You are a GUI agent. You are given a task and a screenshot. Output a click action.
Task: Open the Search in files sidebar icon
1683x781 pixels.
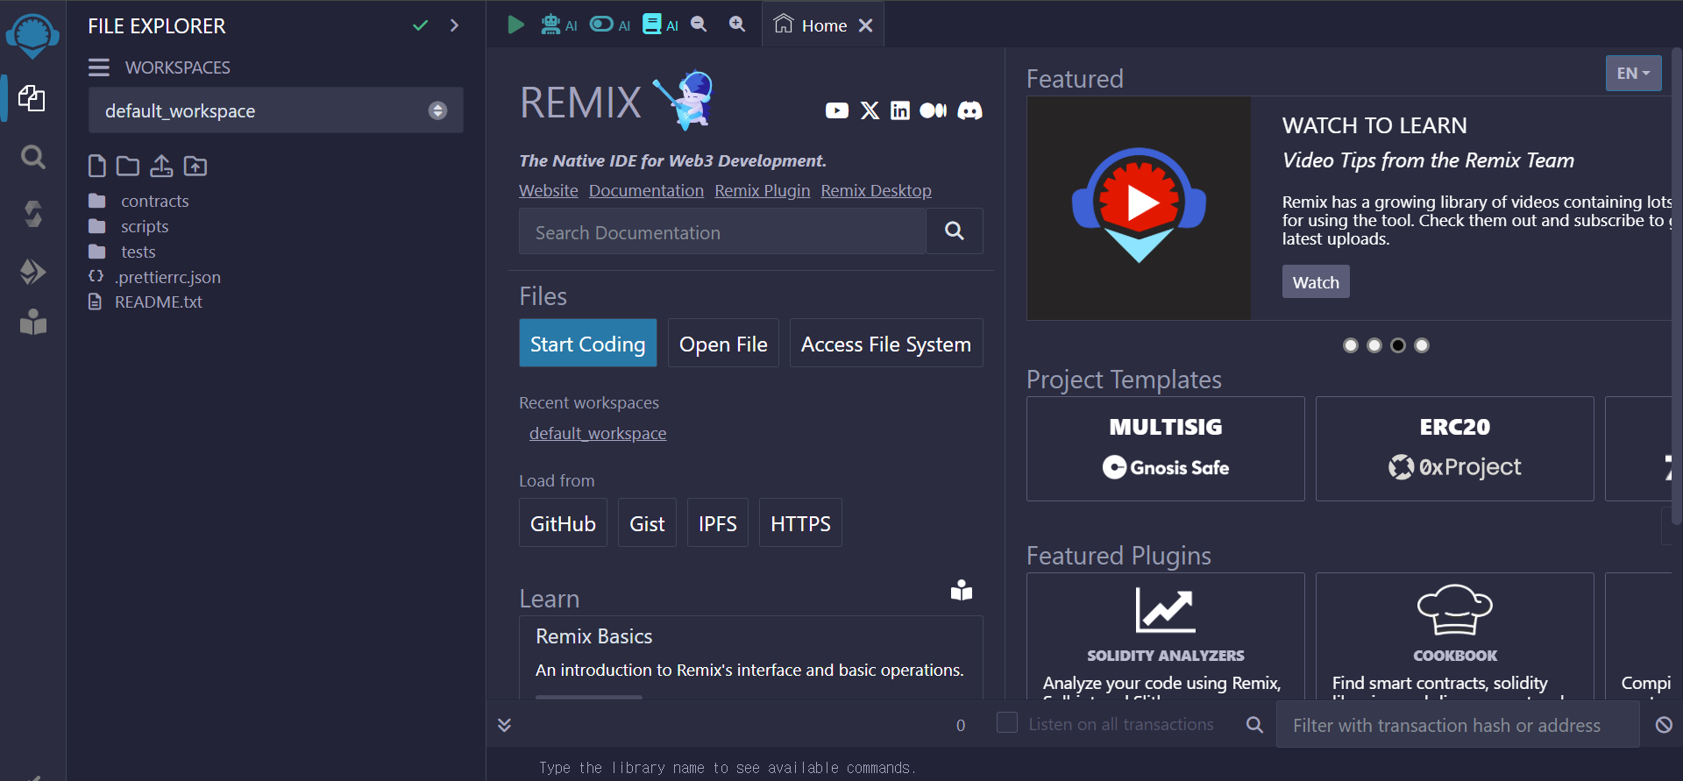click(x=32, y=157)
